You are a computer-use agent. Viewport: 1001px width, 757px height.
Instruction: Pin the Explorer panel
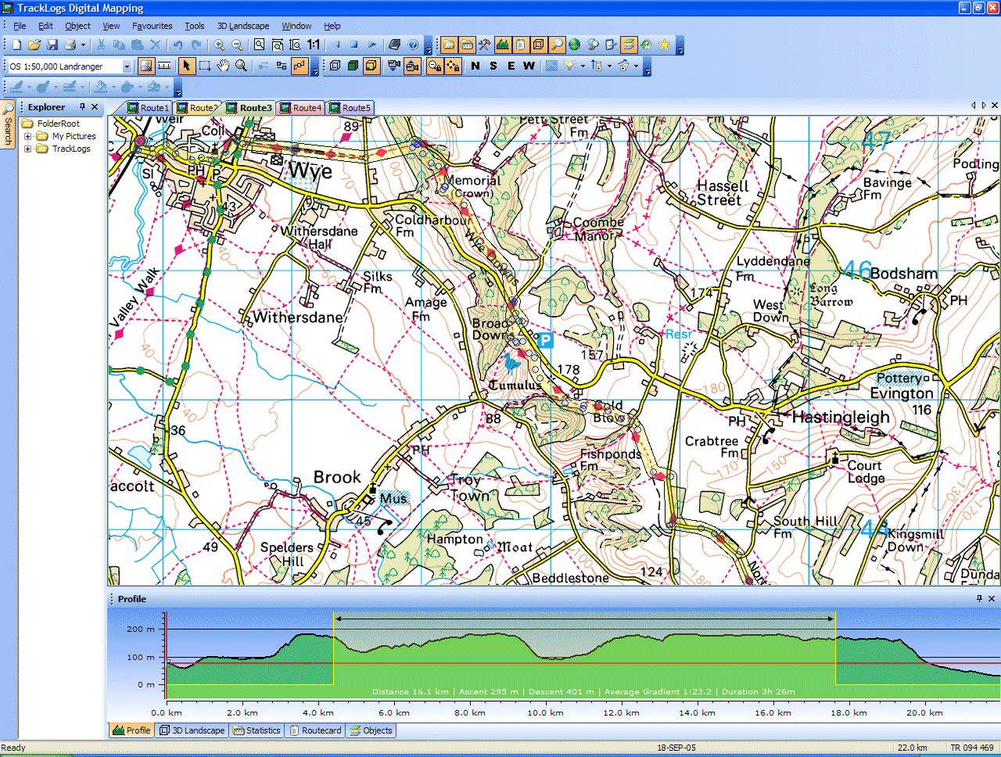point(82,107)
